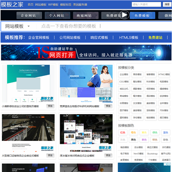Filter templates by 黑色 color
The width and height of the screenshot is (172, 172).
[133, 140]
